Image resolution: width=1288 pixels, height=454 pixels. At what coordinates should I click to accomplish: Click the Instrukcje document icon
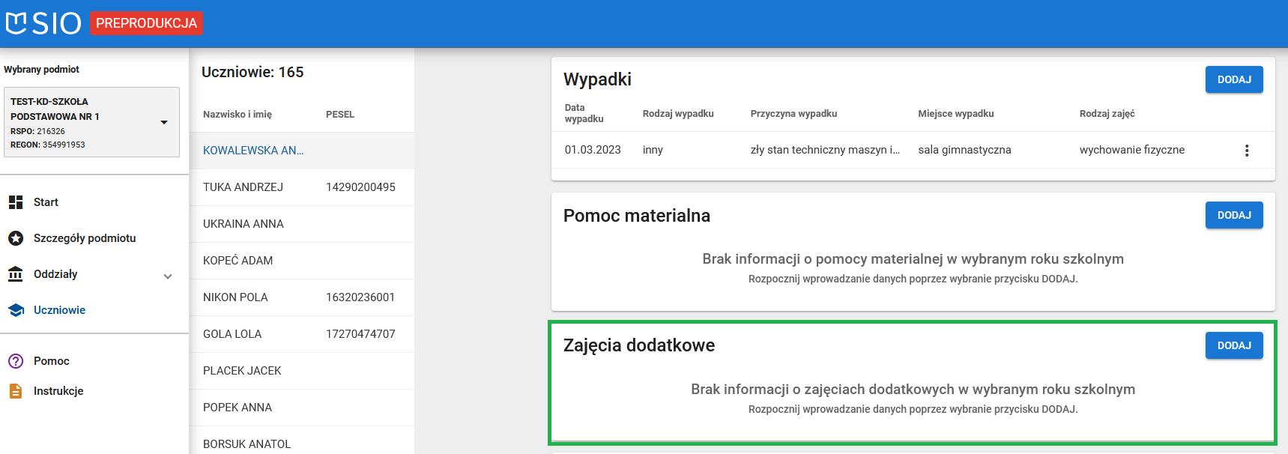16,391
